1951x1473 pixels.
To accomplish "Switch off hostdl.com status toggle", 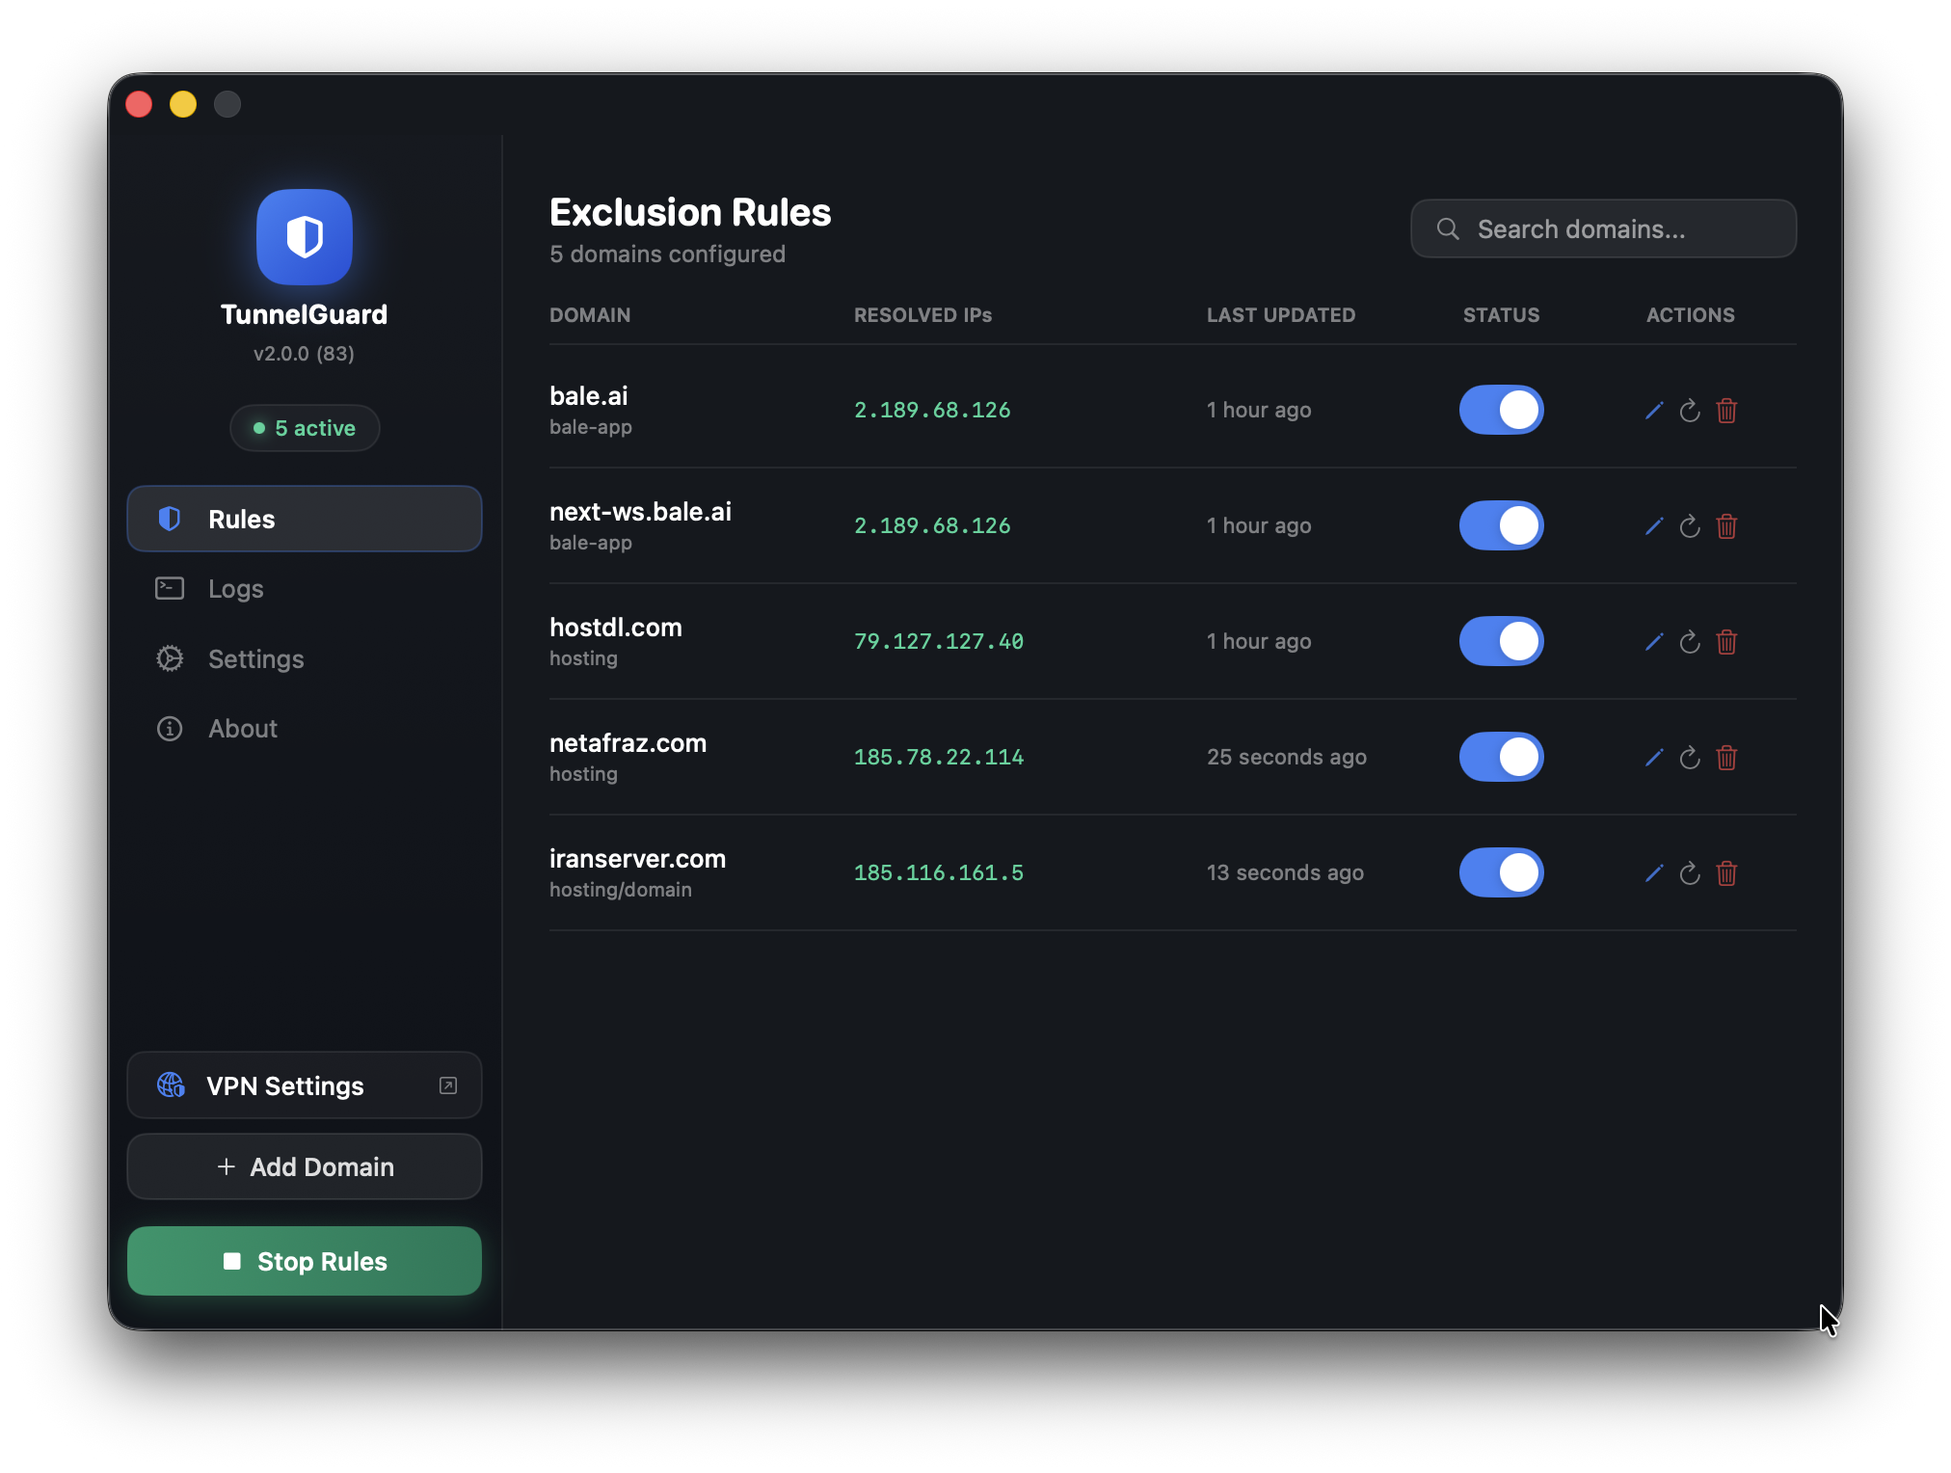I will (x=1501, y=641).
